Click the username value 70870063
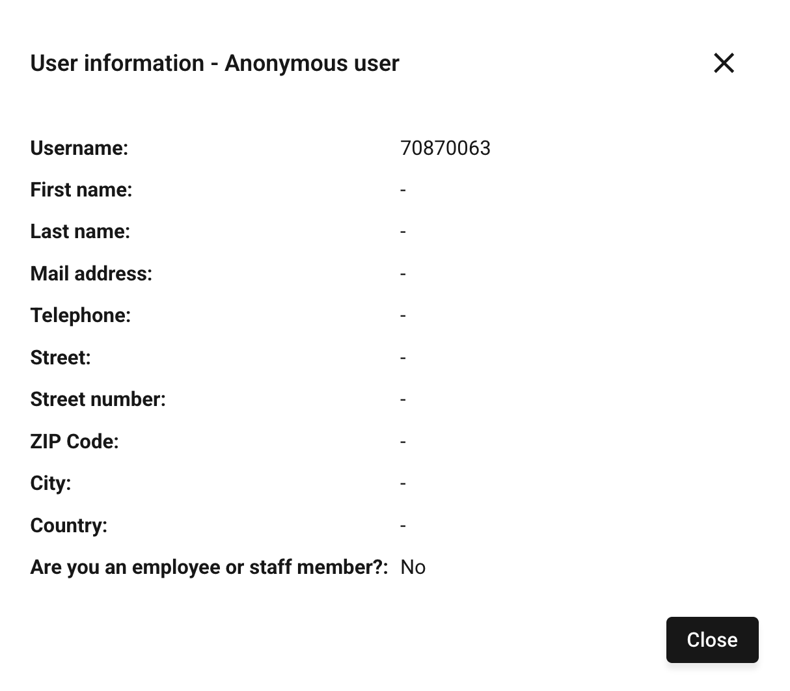Image resolution: width=790 pixels, height=691 pixels. [x=445, y=148]
